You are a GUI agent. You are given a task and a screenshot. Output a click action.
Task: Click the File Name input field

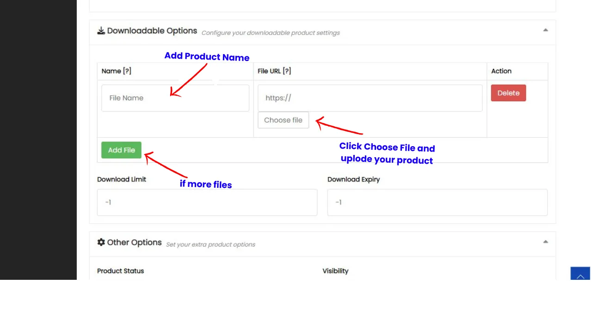click(x=175, y=98)
